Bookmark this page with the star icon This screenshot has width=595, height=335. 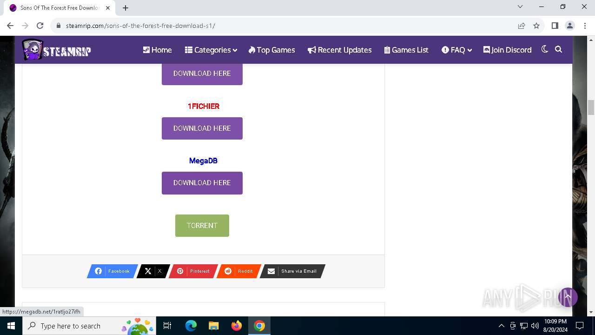(536, 26)
